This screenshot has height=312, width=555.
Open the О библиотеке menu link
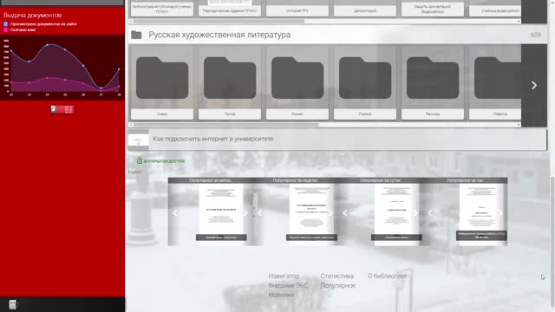point(388,276)
